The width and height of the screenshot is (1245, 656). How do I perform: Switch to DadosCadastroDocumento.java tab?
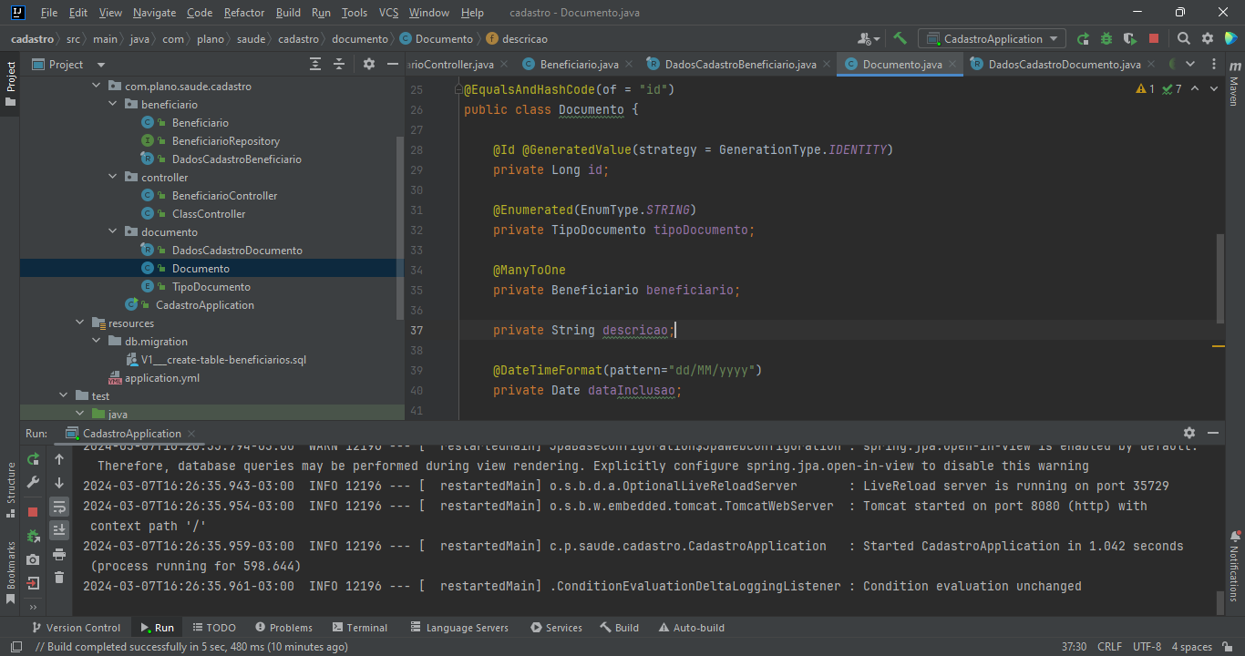pos(1064,64)
